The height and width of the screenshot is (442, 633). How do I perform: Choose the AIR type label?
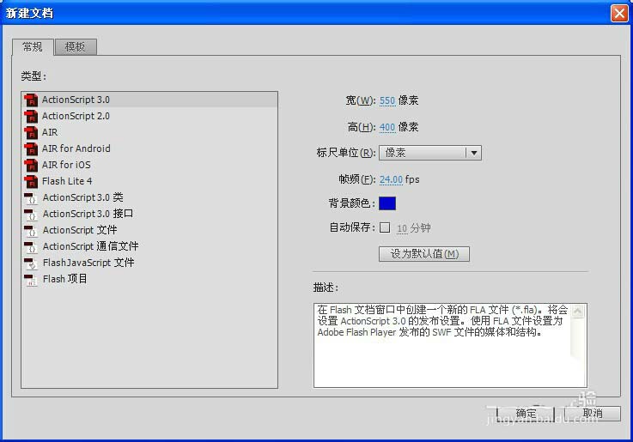tap(50, 132)
